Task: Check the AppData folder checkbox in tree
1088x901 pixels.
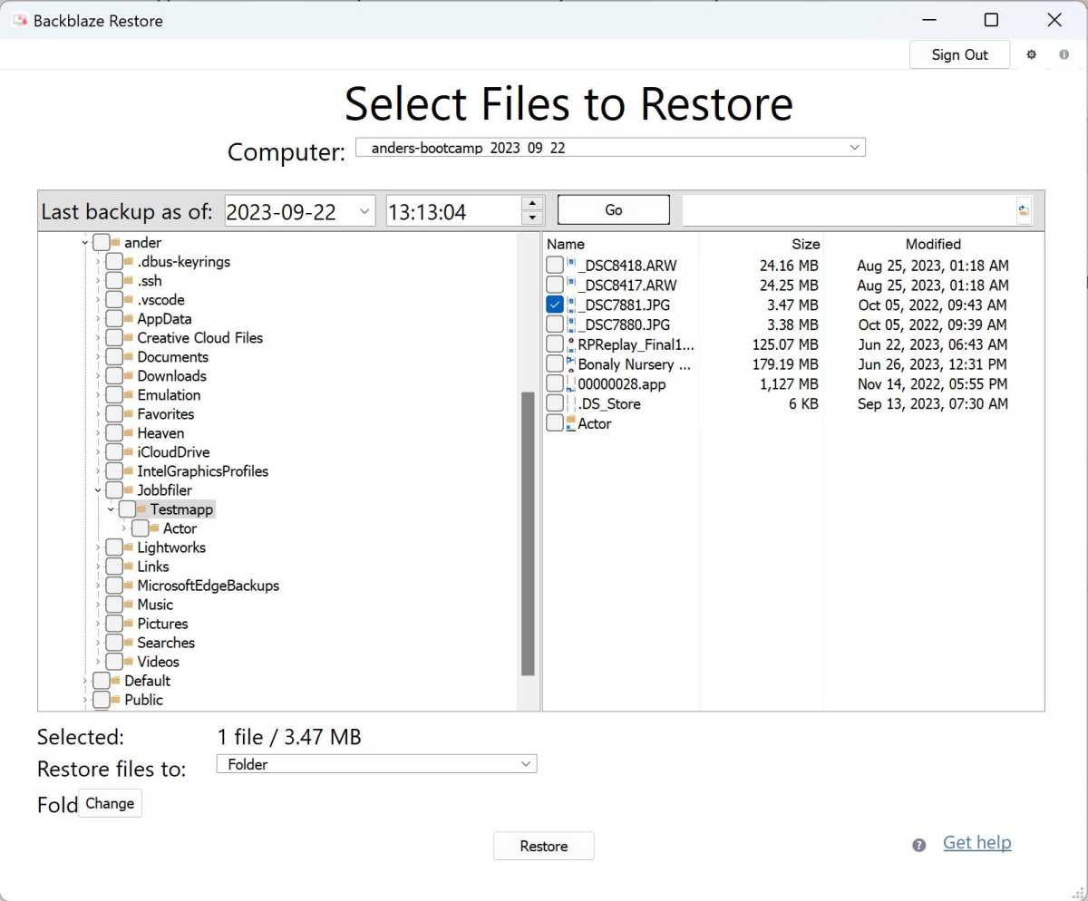Action: [113, 319]
